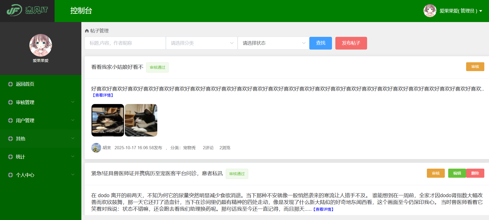Click the circle icon next to 用户管理
489x220 pixels.
[x=10, y=120]
